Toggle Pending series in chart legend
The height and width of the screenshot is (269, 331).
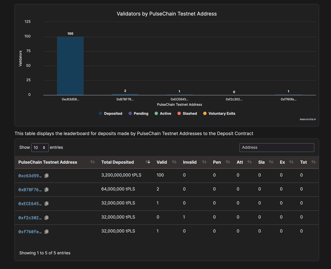[138, 113]
